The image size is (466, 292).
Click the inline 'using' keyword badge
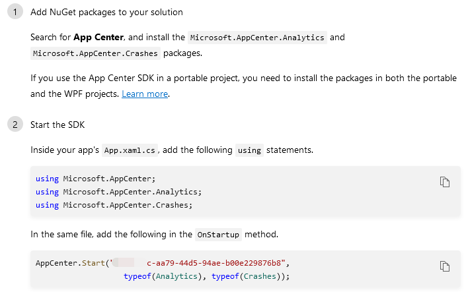tap(249, 150)
